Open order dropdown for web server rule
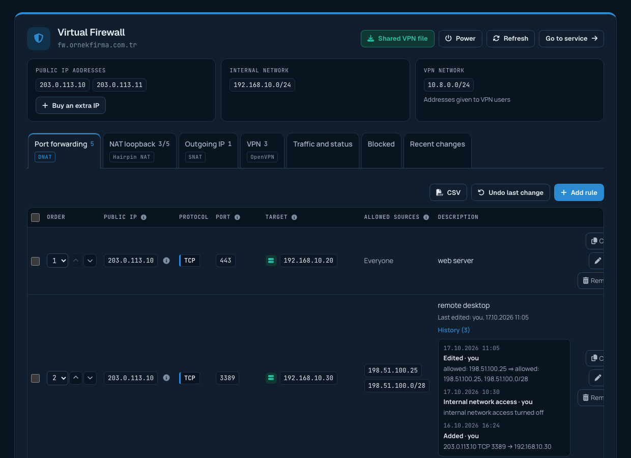The image size is (631, 458). pyautogui.click(x=58, y=261)
